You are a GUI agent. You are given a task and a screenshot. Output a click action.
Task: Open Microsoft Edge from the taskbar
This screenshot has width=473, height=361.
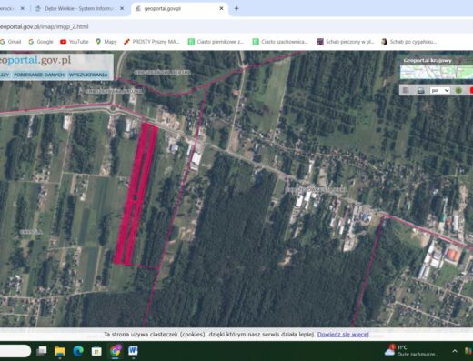pos(78,351)
